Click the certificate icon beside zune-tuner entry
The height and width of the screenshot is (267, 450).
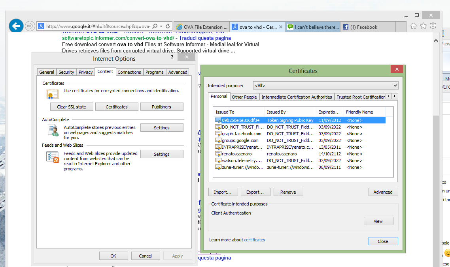pyautogui.click(x=218, y=167)
